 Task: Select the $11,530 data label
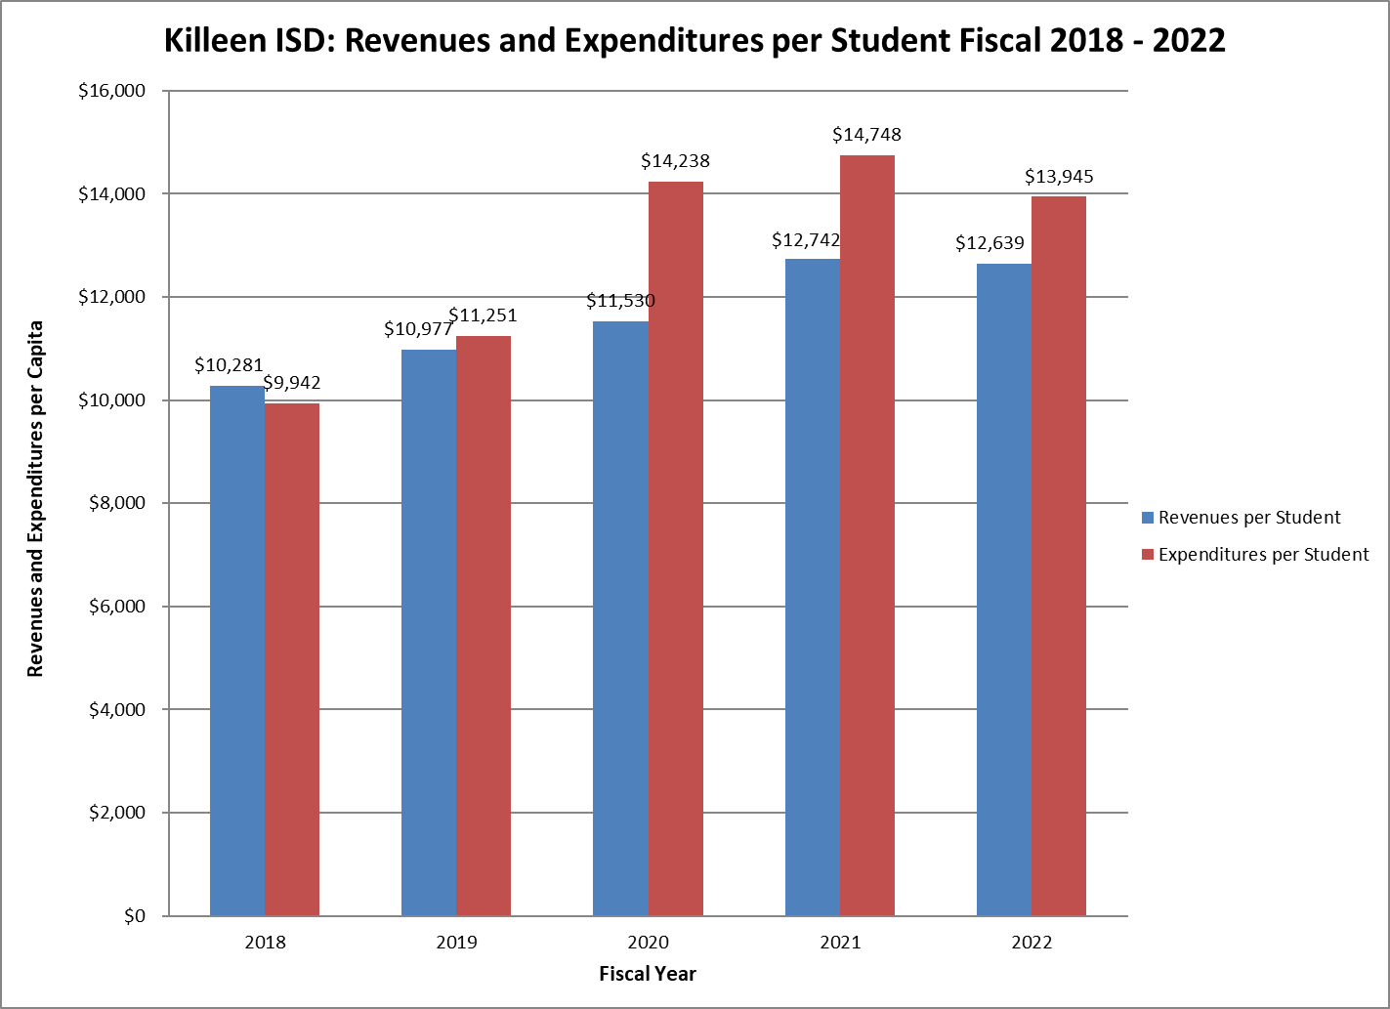[x=620, y=301]
